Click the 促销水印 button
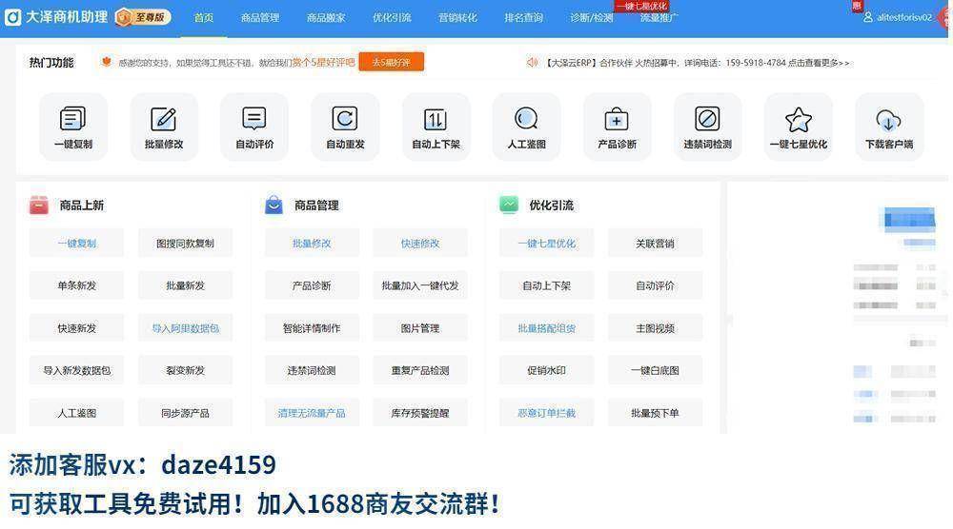Viewport: 953px width, 529px height. (546, 371)
